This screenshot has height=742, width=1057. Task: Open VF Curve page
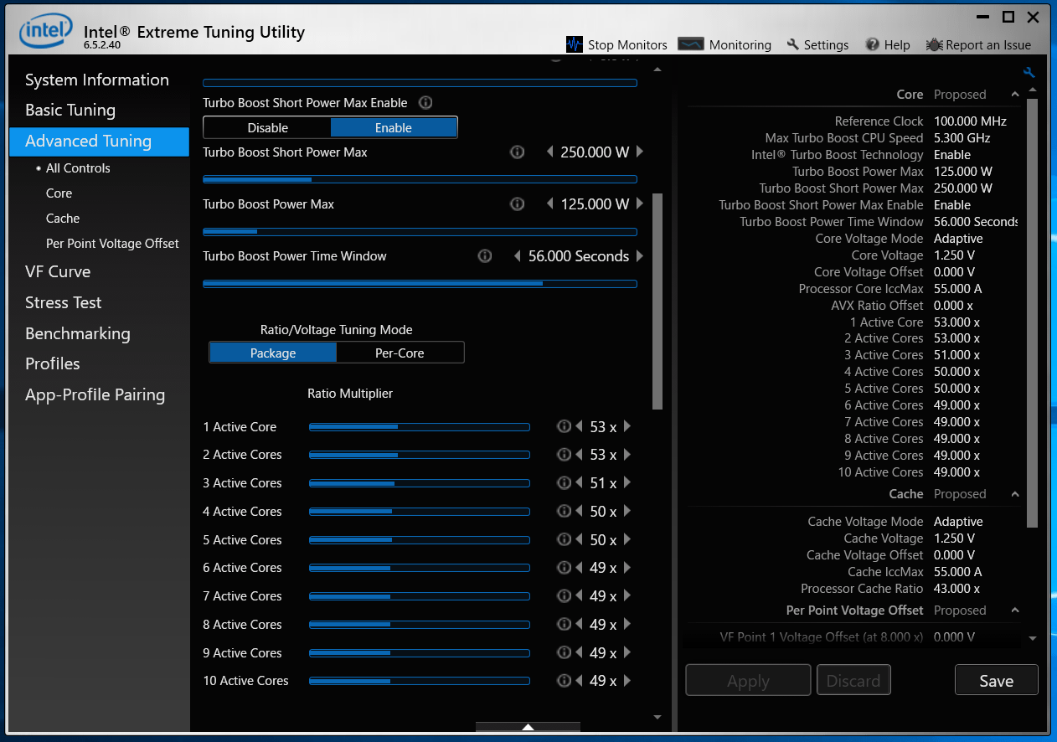(x=58, y=271)
